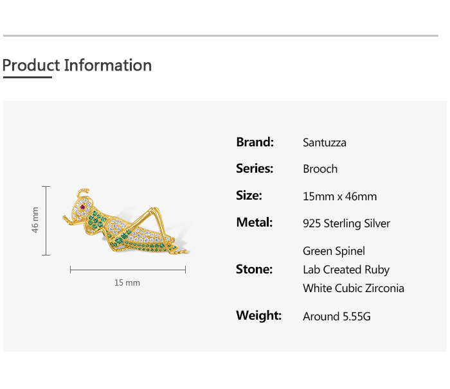Click the dark underline below Product Information
450x389 pixels.
[x=27, y=78]
